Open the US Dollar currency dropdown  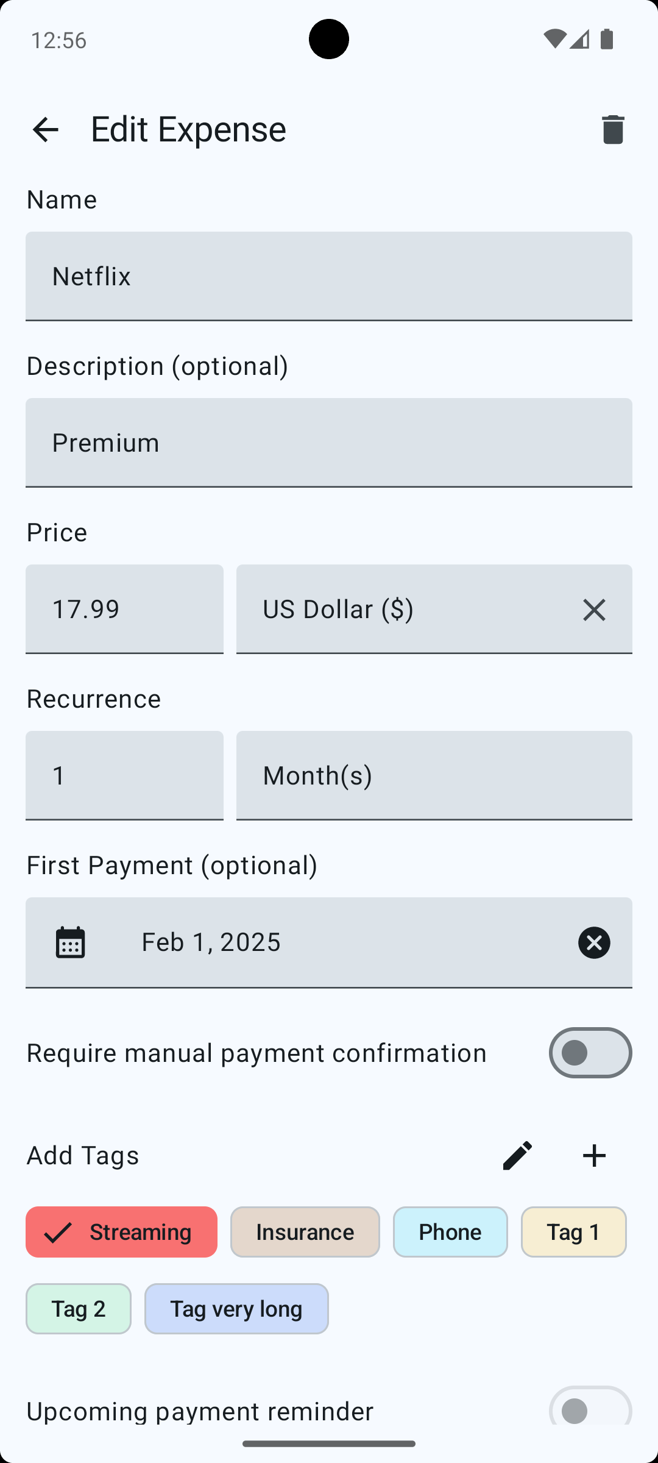[x=402, y=610]
